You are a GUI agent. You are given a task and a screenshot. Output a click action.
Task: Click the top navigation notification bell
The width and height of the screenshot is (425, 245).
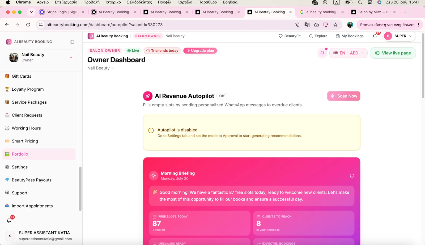click(x=375, y=36)
